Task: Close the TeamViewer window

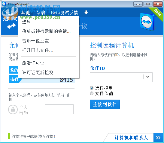Action: coord(158,4)
